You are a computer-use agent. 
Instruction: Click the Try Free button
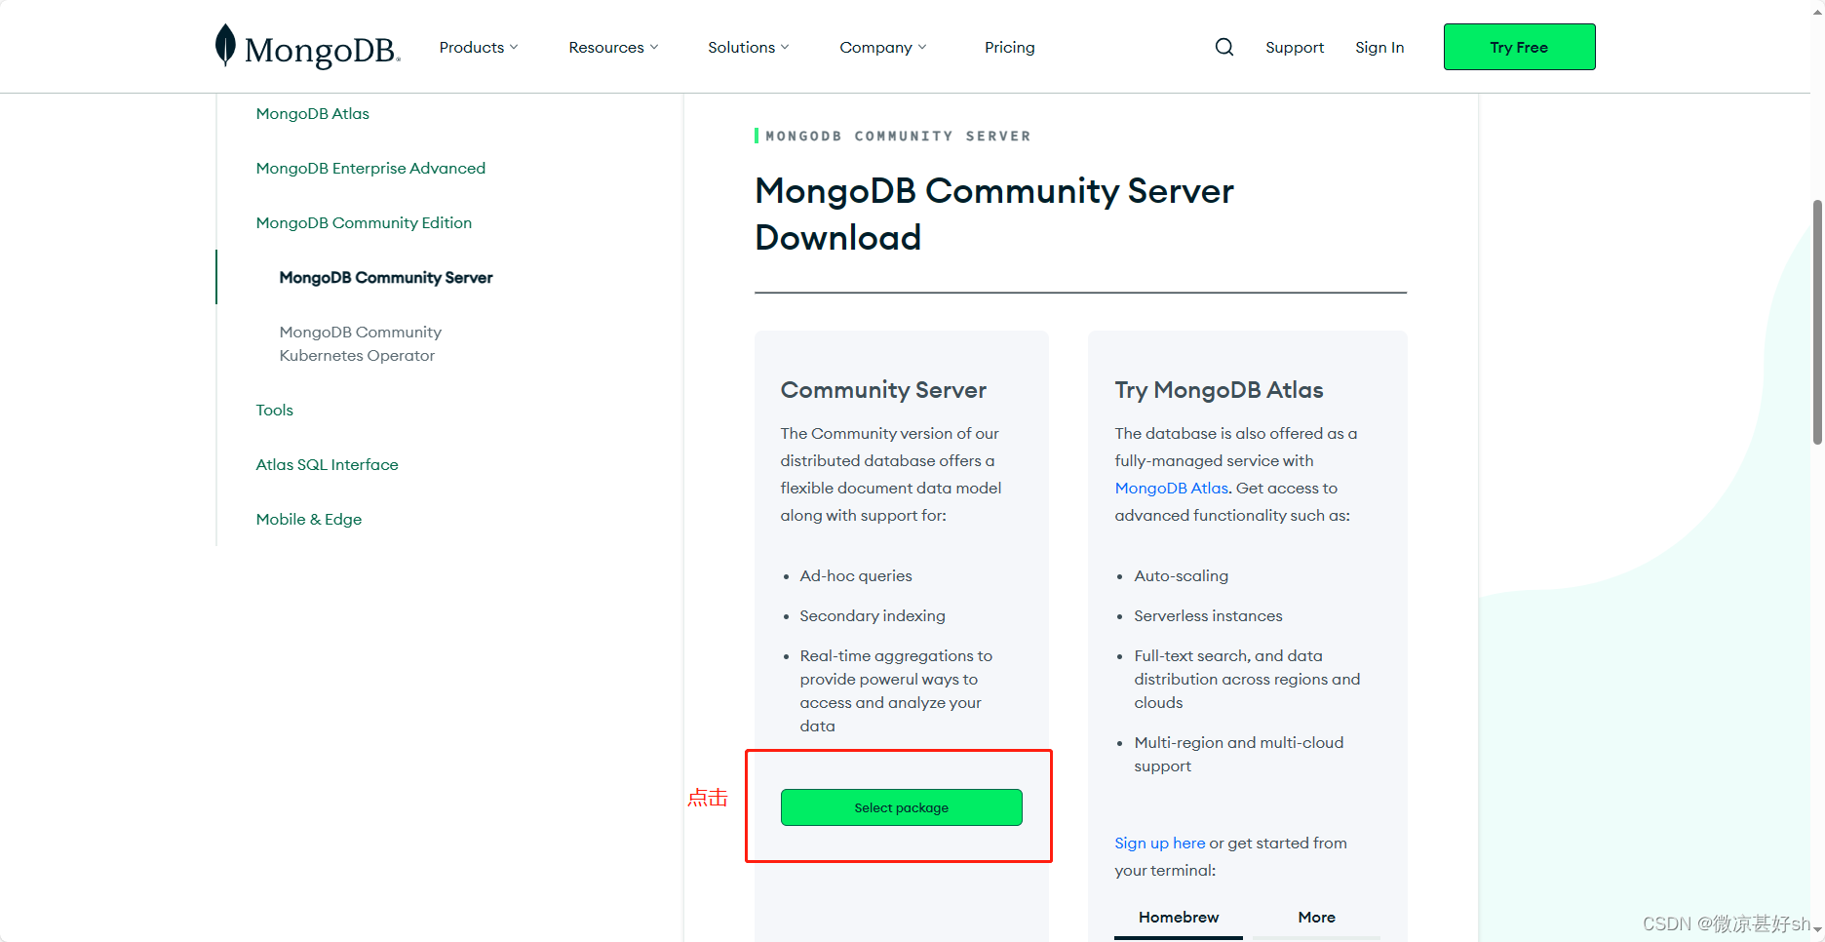[x=1519, y=46]
